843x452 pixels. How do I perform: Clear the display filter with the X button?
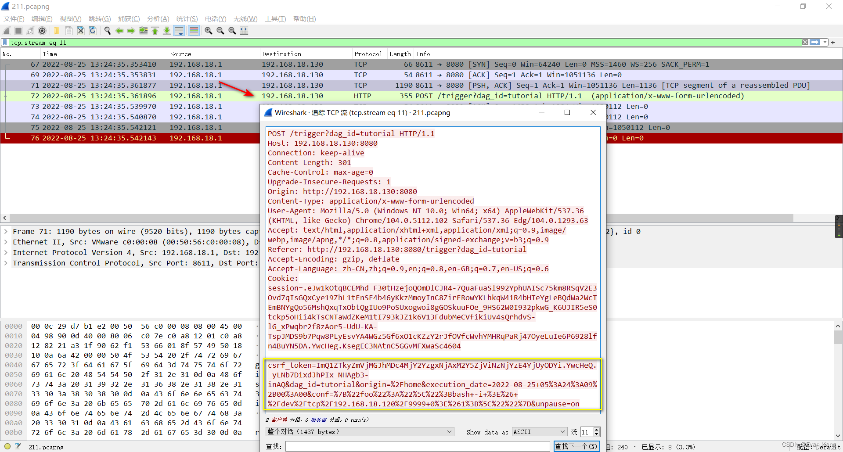click(x=805, y=43)
